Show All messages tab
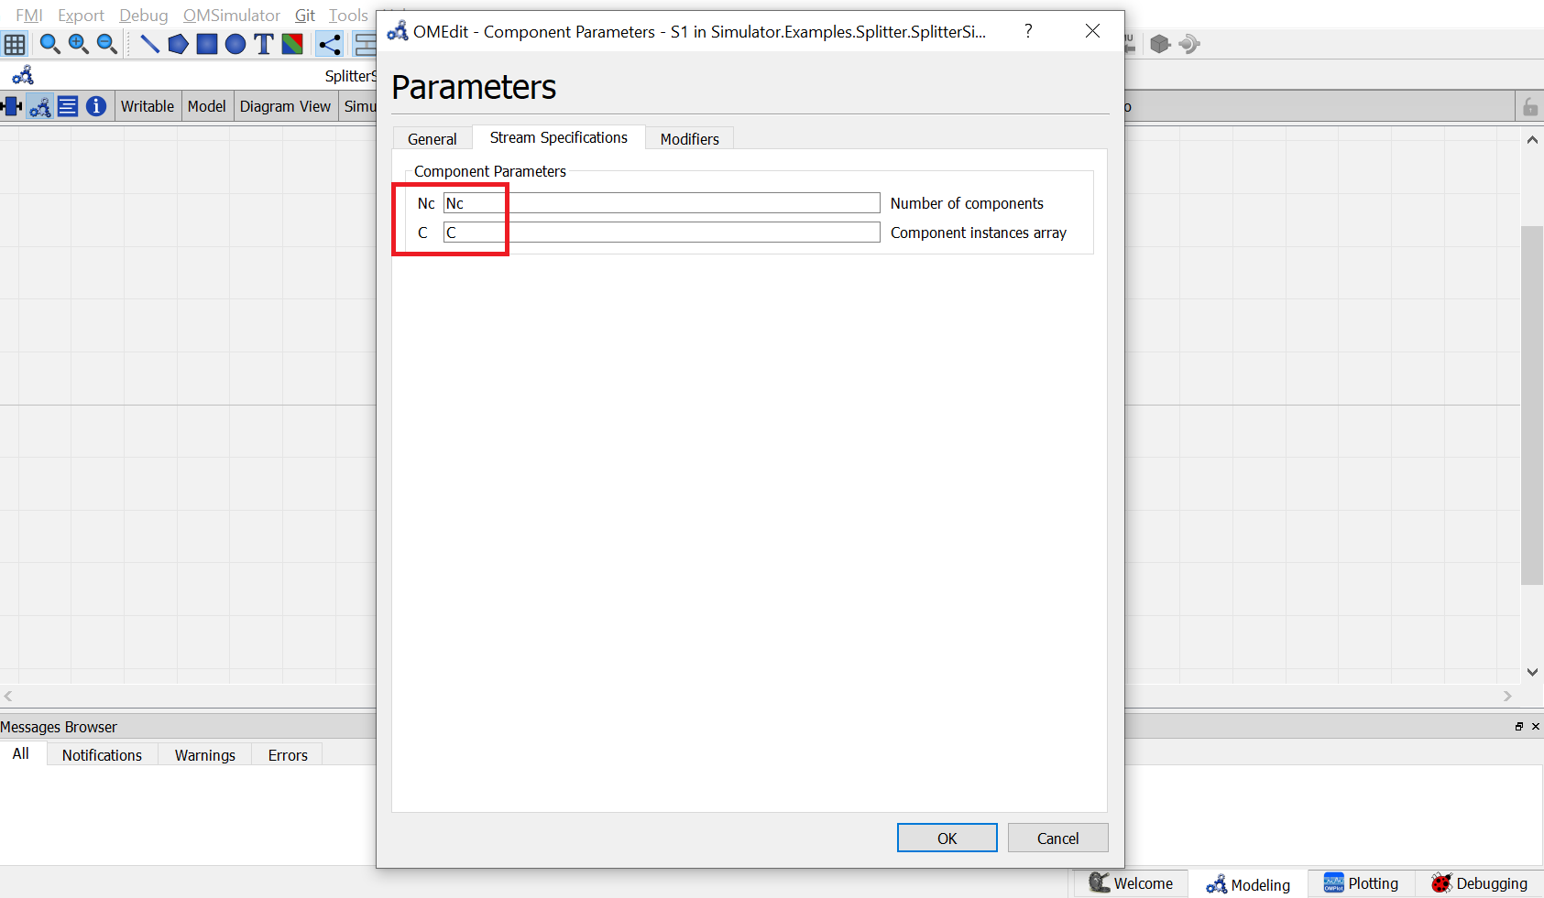Viewport: 1544px width, 898px height. (x=20, y=754)
